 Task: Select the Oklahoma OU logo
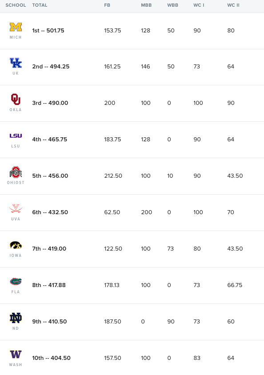tap(16, 99)
